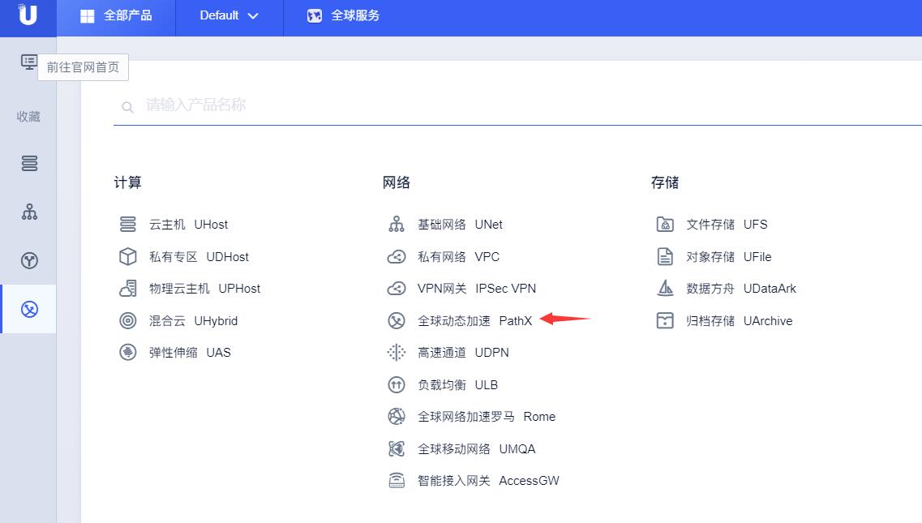Open 云主机 UHost product

(x=188, y=224)
